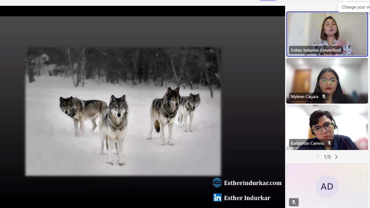Click the 1/8 page indicator
The width and height of the screenshot is (370, 208).
point(327,157)
